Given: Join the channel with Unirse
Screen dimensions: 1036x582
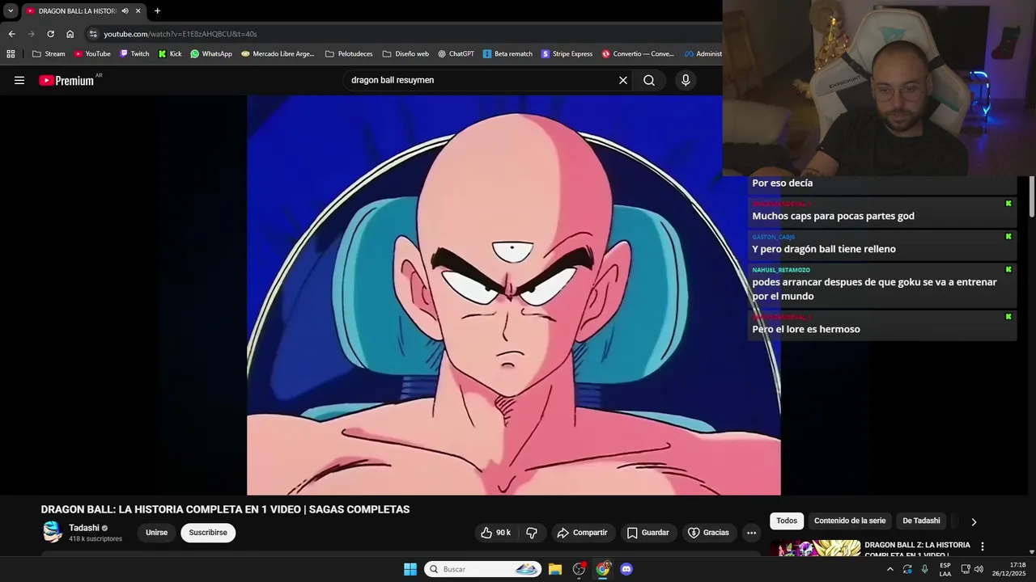Looking at the screenshot, I should click(x=156, y=533).
